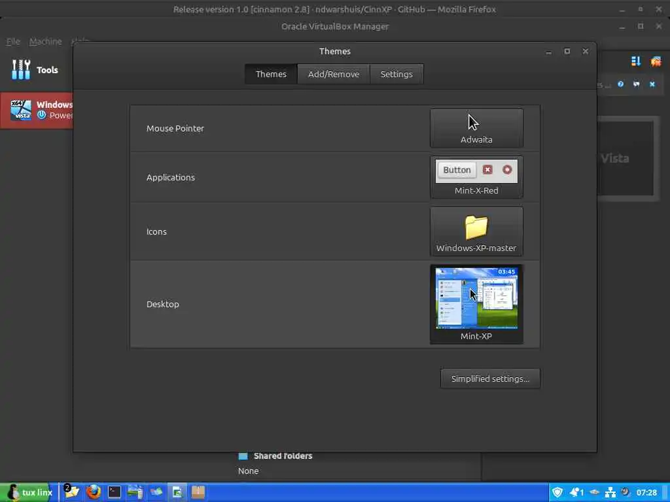Switch to the Add/Remove tab
The width and height of the screenshot is (670, 502).
click(x=334, y=75)
